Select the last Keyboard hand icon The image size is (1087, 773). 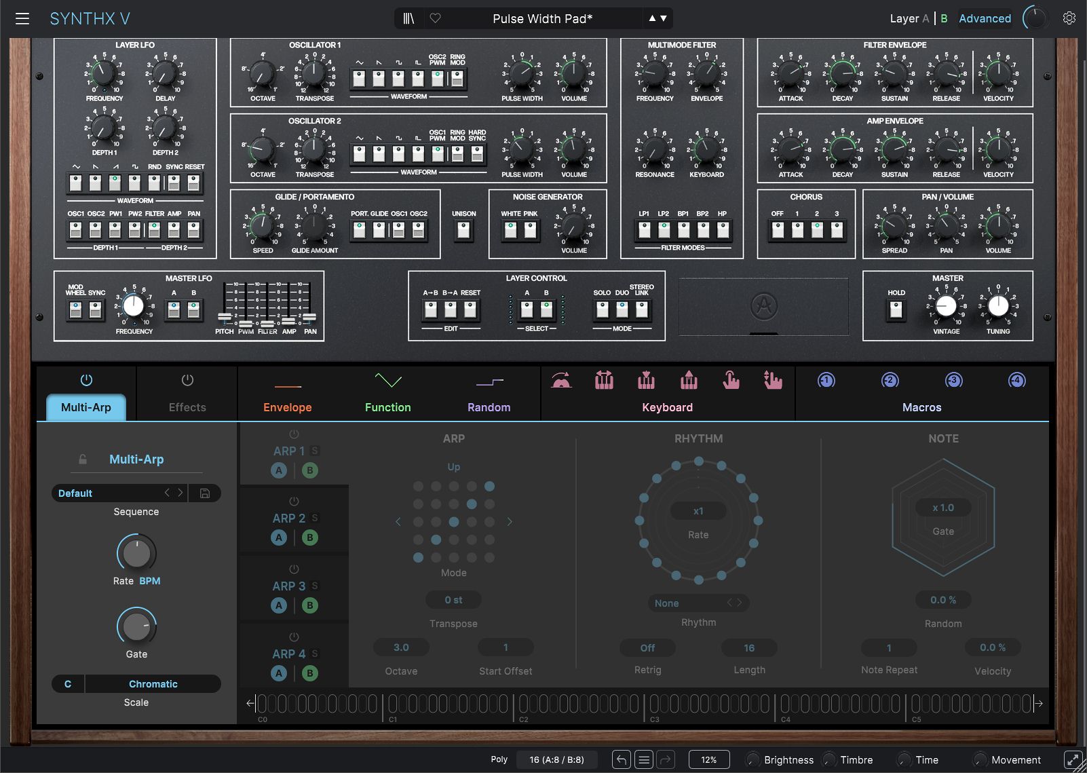click(x=772, y=380)
